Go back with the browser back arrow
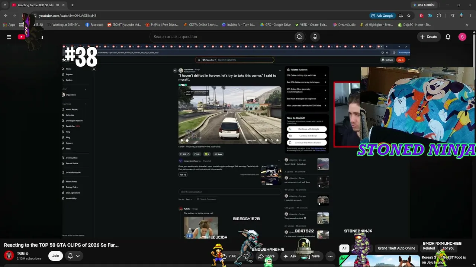Screen dimensions: 476x267 click(x=6, y=16)
